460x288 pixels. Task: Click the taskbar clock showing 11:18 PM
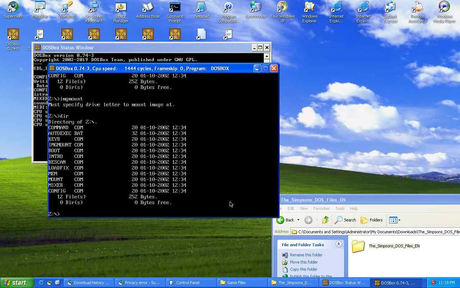(447, 283)
